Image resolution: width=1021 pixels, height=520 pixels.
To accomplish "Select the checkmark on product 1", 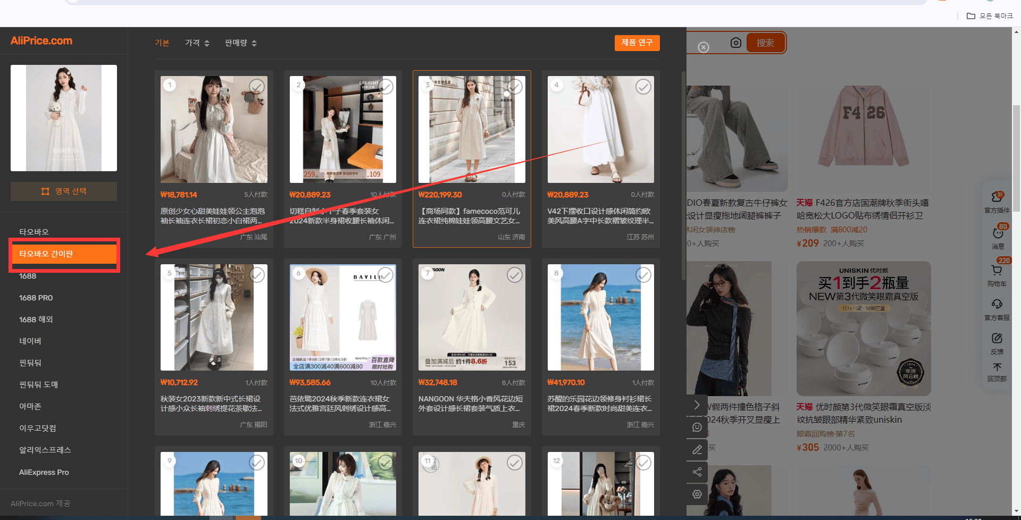I will [x=257, y=87].
